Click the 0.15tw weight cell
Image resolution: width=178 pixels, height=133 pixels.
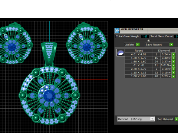pos(166,69)
